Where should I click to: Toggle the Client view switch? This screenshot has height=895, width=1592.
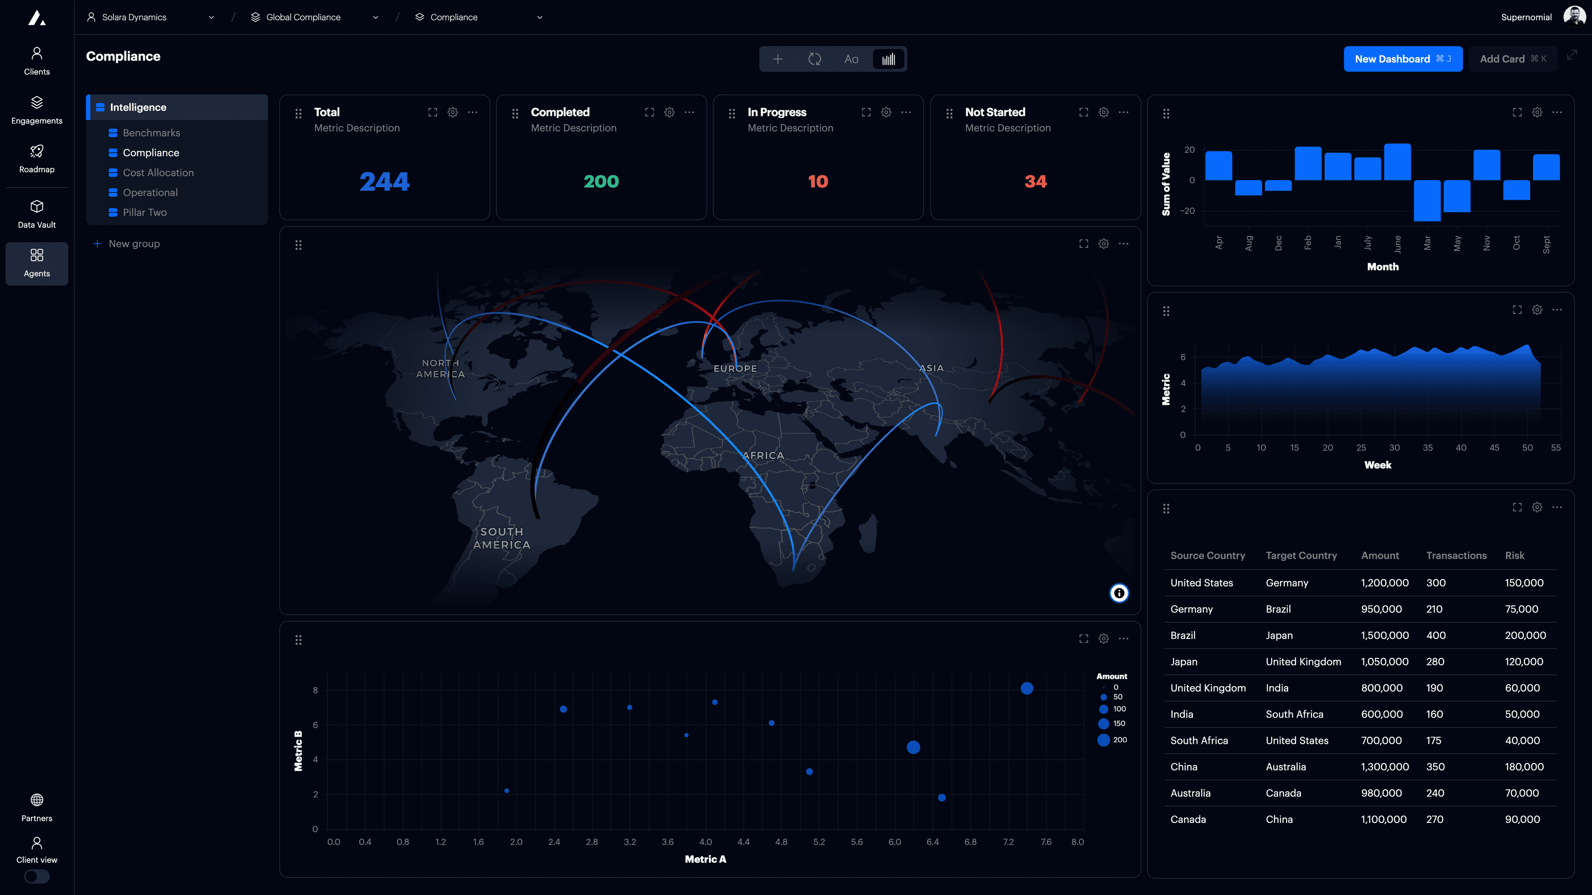pos(36,876)
